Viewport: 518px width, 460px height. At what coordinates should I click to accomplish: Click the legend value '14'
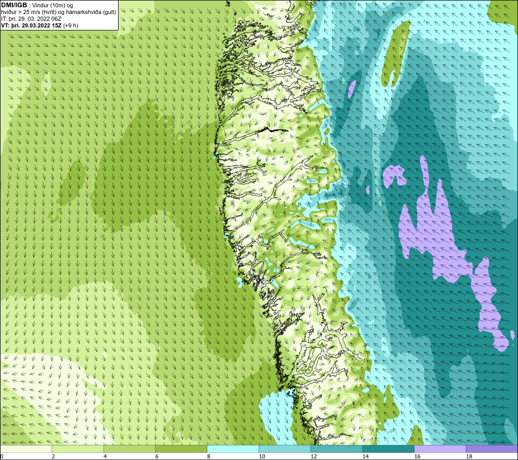click(x=365, y=456)
